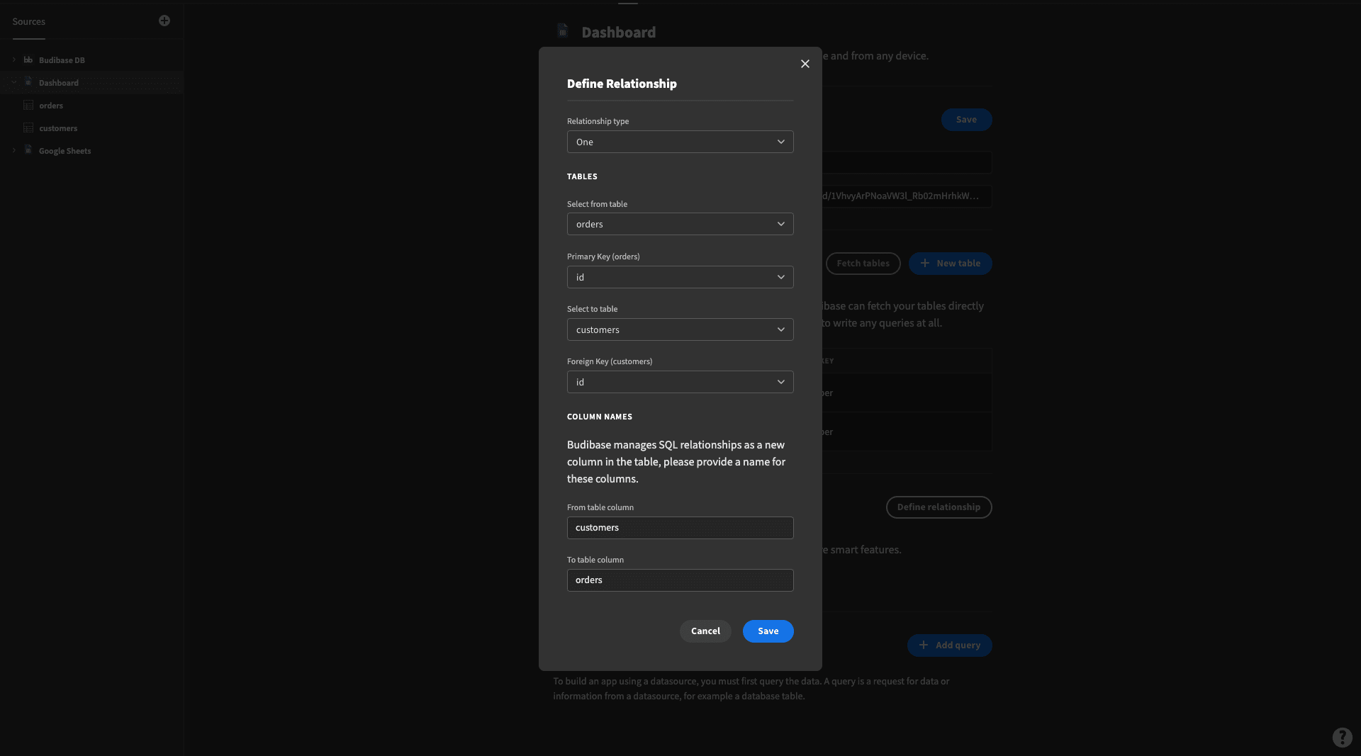Click the datasource Save button behind dialog
1361x756 pixels.
[966, 120]
